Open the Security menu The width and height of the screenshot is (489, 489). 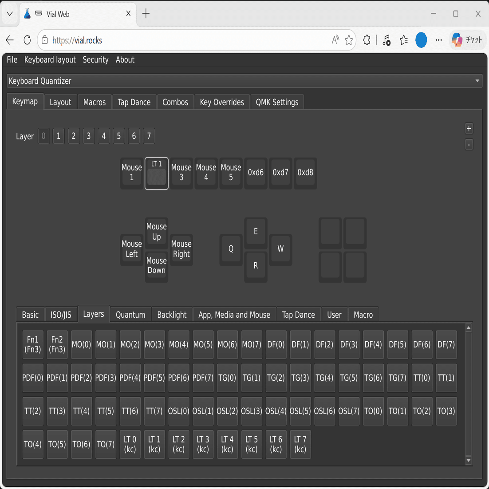coord(95,59)
